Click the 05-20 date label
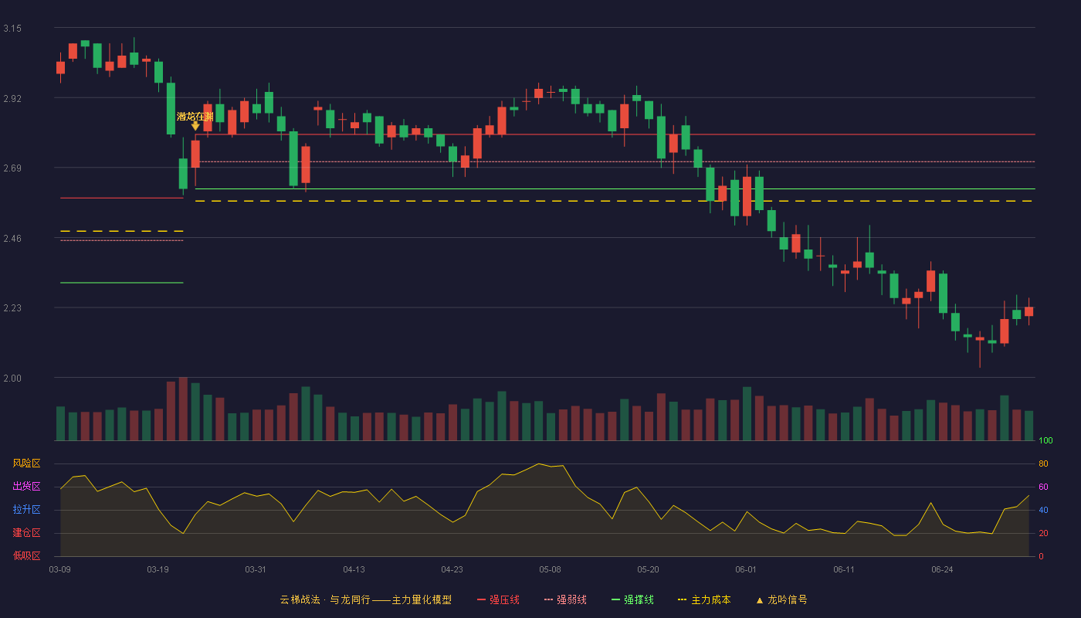This screenshot has width=1081, height=618. (648, 569)
